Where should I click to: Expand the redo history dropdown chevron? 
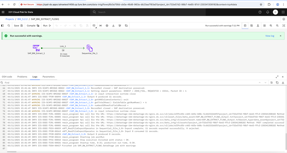(x=70, y=26)
